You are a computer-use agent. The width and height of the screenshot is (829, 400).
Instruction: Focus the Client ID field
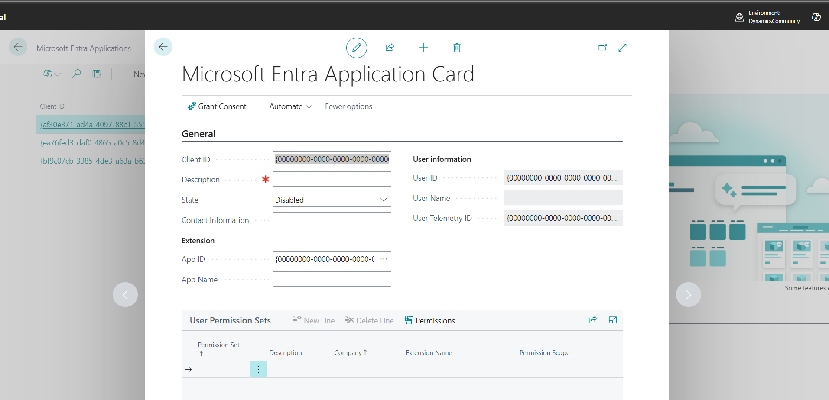[x=332, y=159]
